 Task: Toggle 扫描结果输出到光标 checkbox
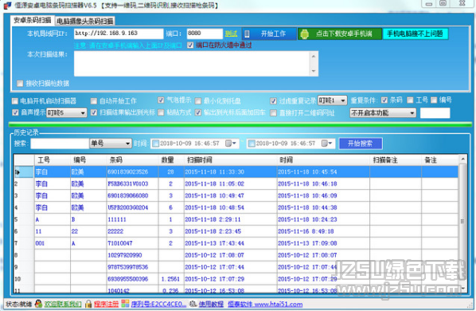pos(94,112)
